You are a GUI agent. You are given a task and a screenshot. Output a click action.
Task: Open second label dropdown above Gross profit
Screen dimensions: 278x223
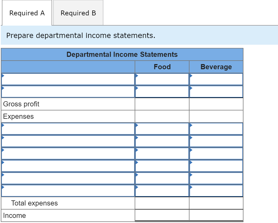pos(68,92)
